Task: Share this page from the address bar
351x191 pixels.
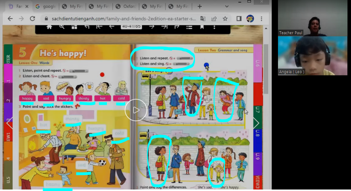Action: coord(214,19)
